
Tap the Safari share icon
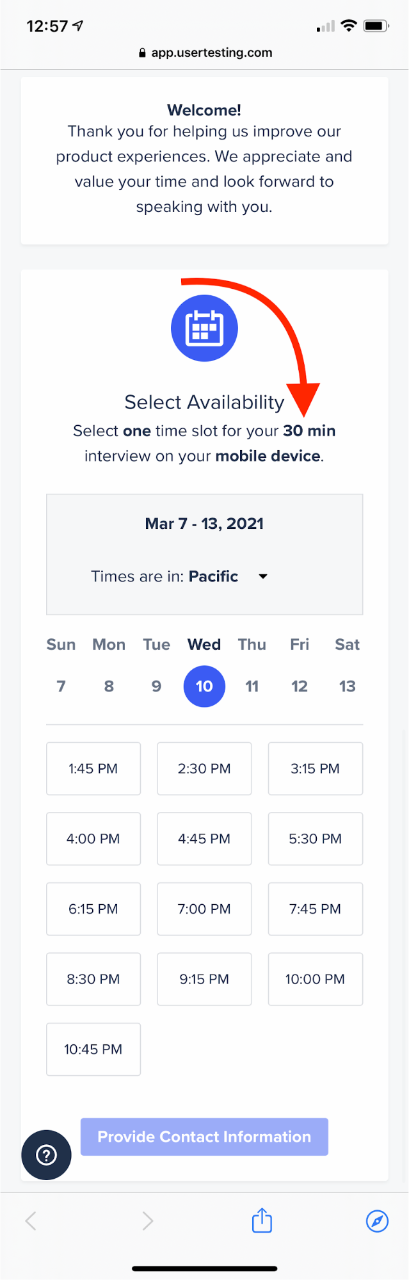[262, 1220]
